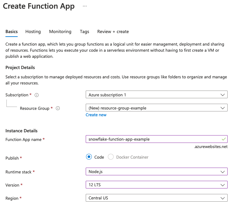Click the info icon next to Subscription
235x210 pixels.
click(37, 95)
